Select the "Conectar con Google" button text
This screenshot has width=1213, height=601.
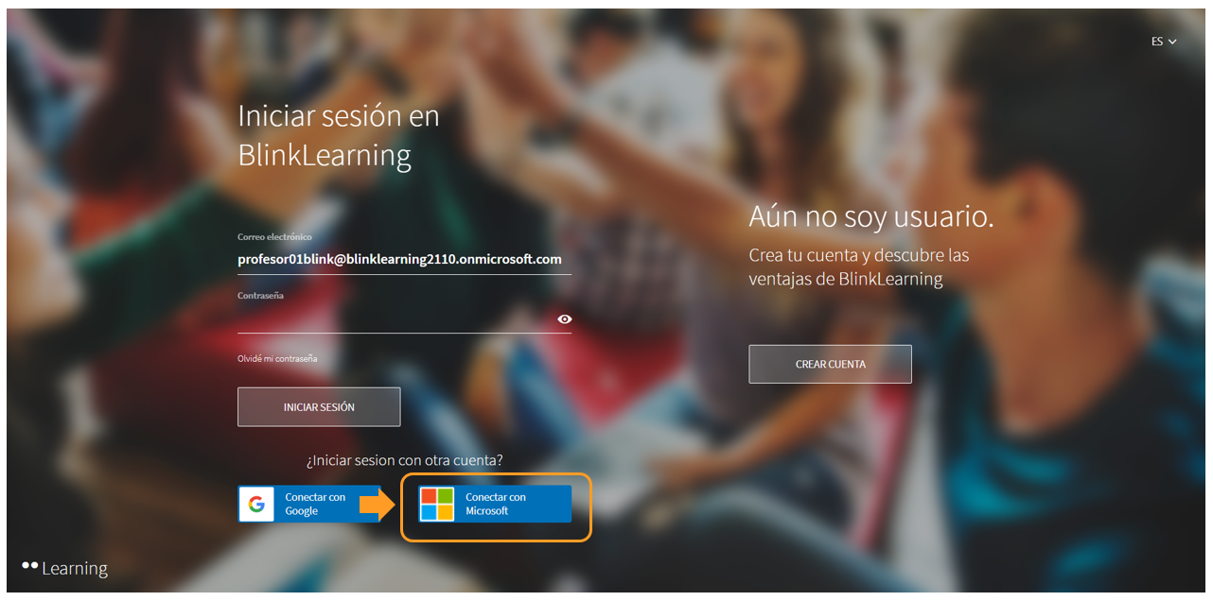click(315, 505)
